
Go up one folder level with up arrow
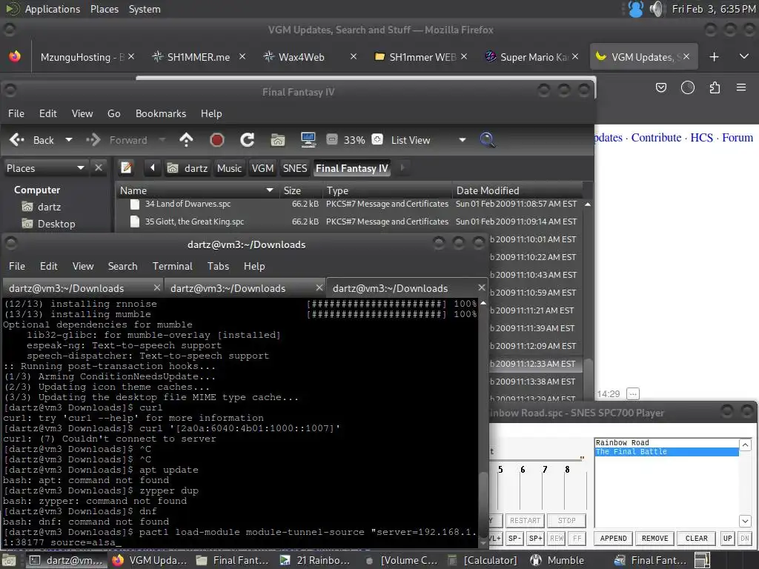tap(186, 140)
